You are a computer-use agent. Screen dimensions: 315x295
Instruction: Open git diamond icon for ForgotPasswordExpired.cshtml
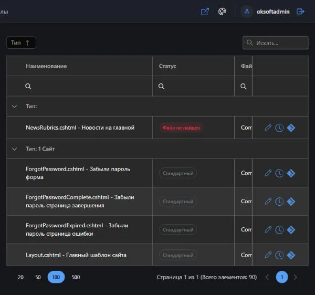291,230
